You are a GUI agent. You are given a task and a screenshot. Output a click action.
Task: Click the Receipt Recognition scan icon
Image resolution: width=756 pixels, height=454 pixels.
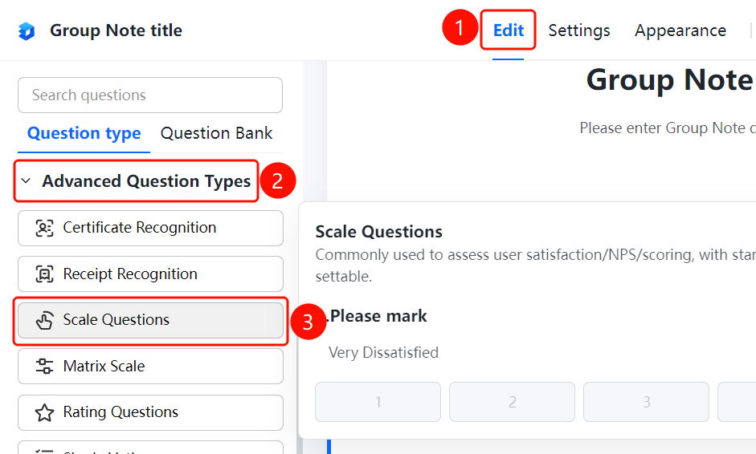tap(44, 274)
